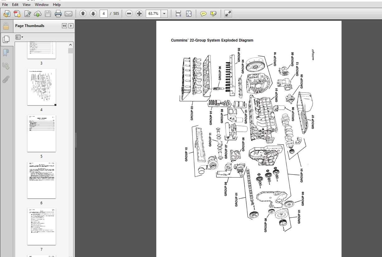Open the File menu
Image resolution: width=382 pixels, height=257 pixels.
(5, 5)
